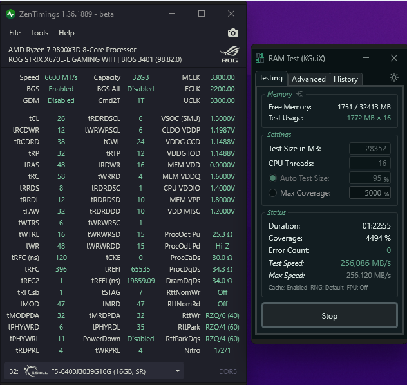Stop the running RAM test
Image resolution: width=407 pixels, height=385 pixels.
click(330, 315)
